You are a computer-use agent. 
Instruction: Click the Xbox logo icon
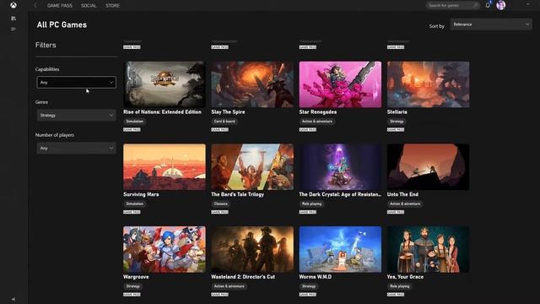(x=13, y=5)
